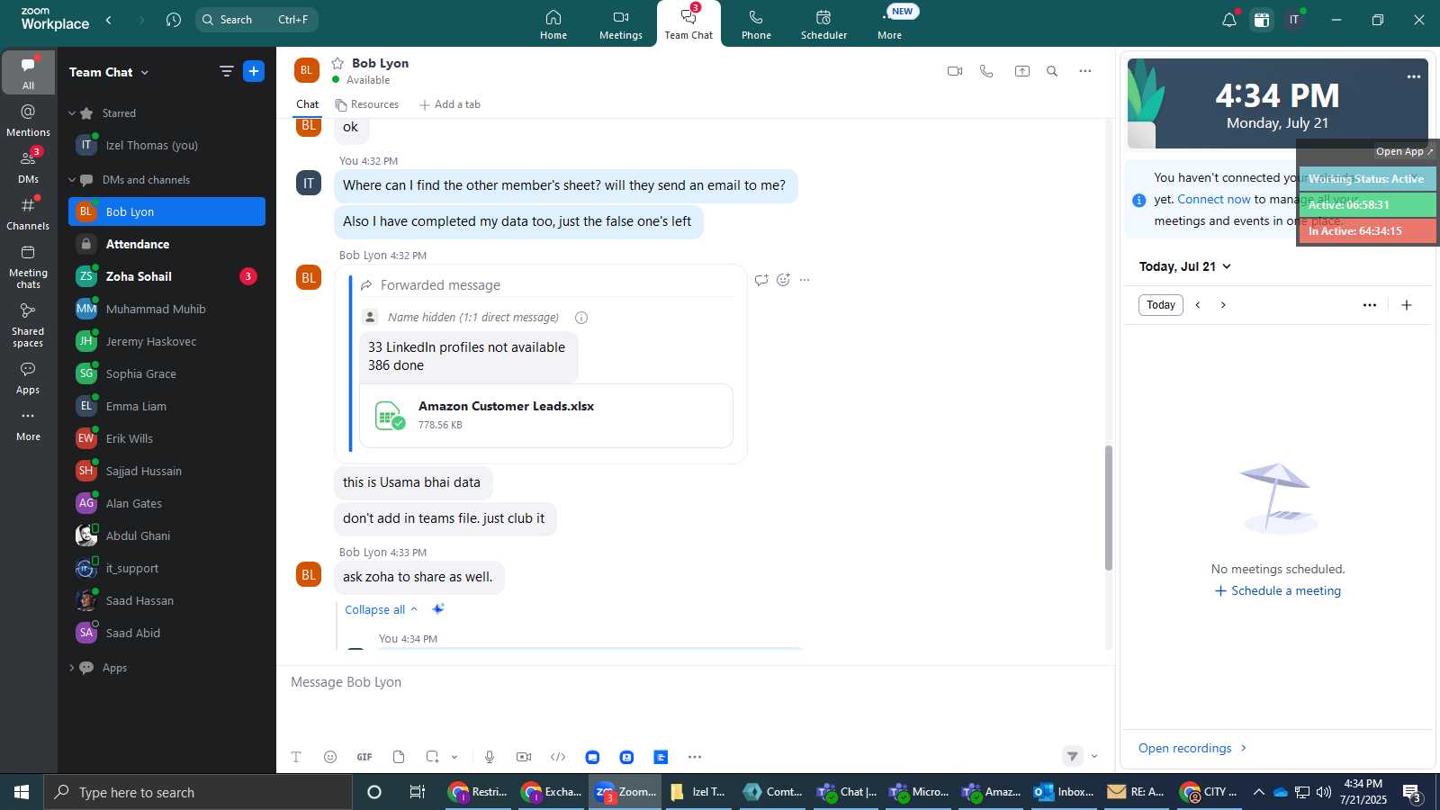This screenshot has width=1440, height=810.
Task: Open notifications bell icon
Action: tap(1228, 20)
